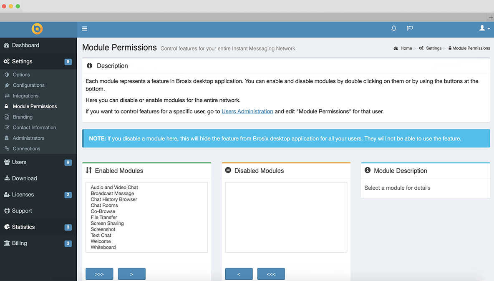The image size is (494, 281).
Task: Enable all modules with <<< button
Action: click(271, 274)
